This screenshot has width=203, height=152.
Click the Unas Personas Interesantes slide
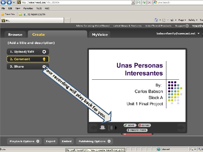[137, 86]
